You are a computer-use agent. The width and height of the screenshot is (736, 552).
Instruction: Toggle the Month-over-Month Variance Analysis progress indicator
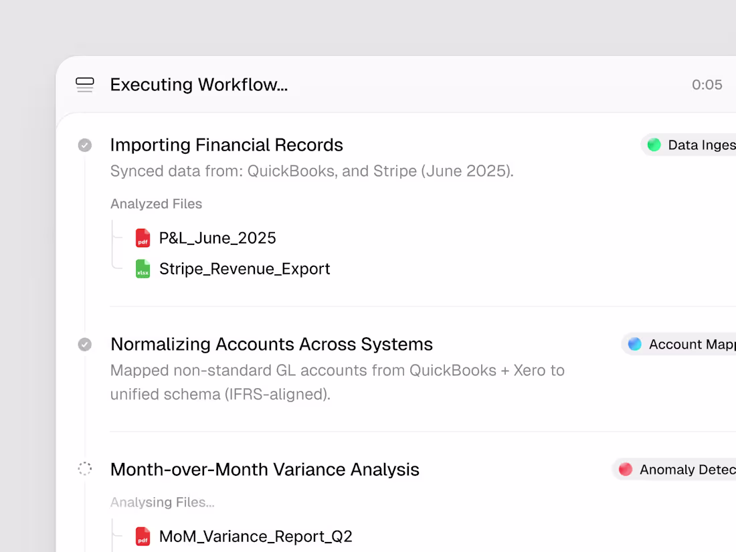pyautogui.click(x=84, y=468)
